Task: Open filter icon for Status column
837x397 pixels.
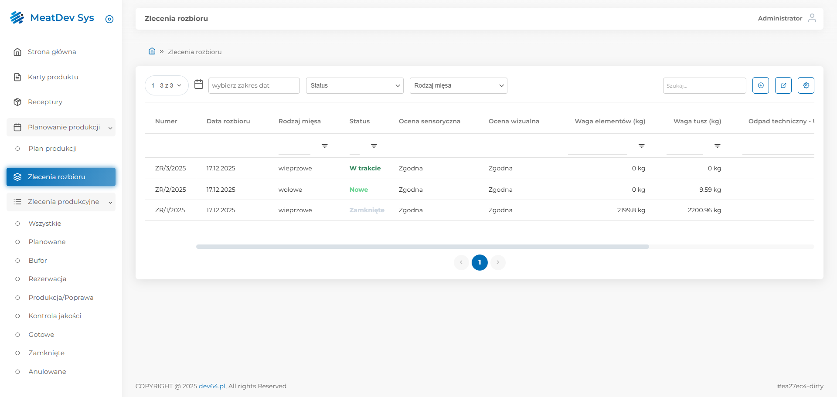Action: coord(374,146)
